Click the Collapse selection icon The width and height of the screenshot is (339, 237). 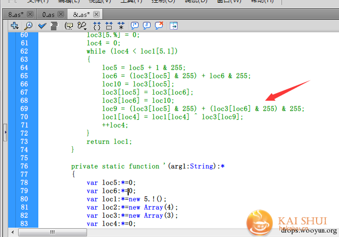(109, 26)
